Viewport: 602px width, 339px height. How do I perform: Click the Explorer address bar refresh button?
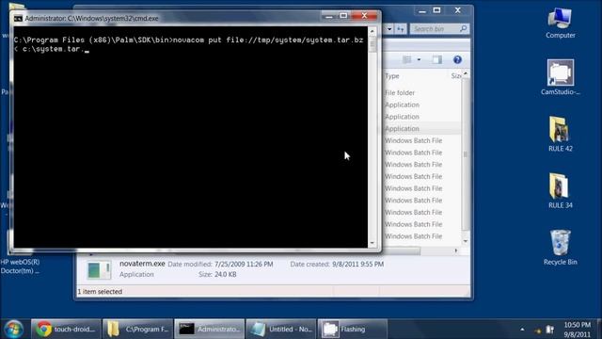coord(401,29)
